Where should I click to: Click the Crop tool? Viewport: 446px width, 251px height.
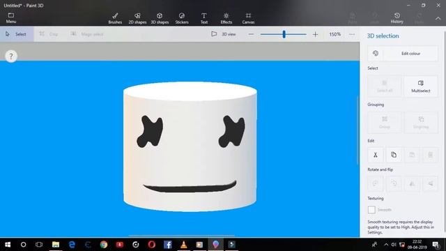[x=49, y=34]
